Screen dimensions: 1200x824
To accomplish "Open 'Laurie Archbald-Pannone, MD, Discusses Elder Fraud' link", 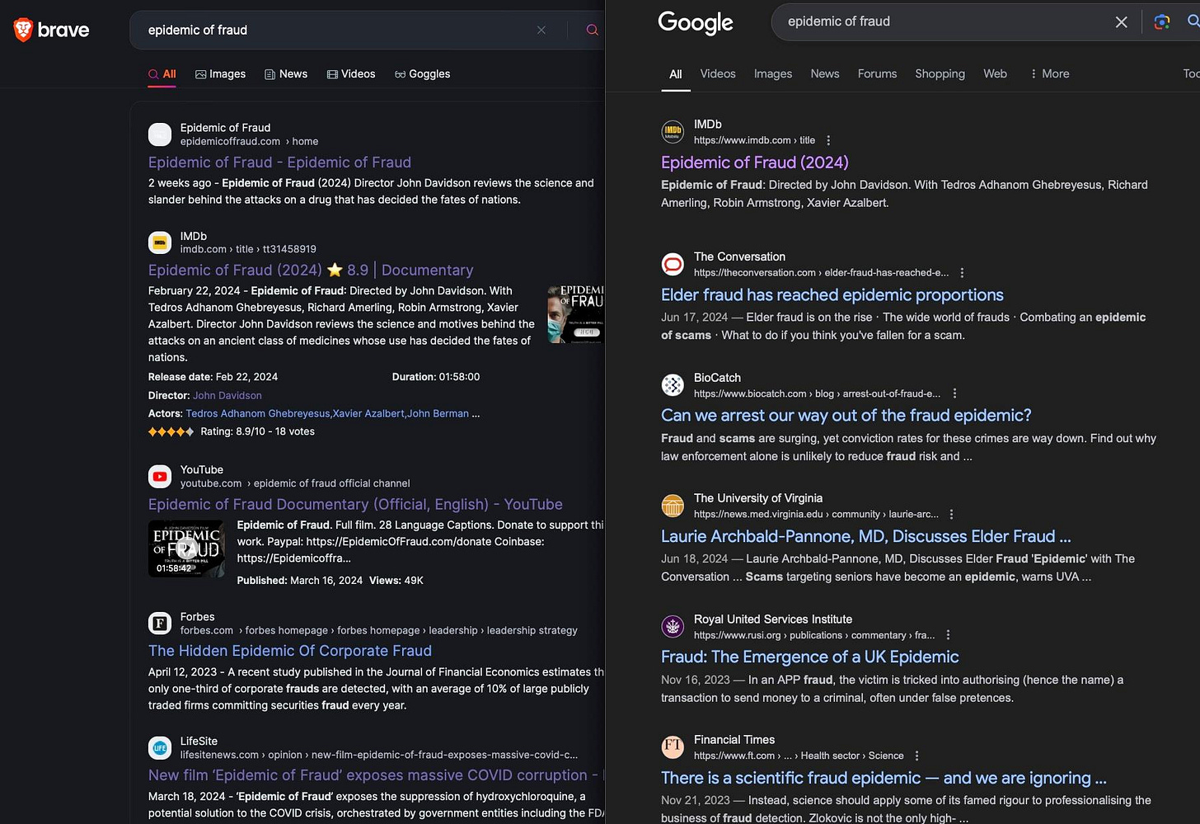I will (866, 536).
